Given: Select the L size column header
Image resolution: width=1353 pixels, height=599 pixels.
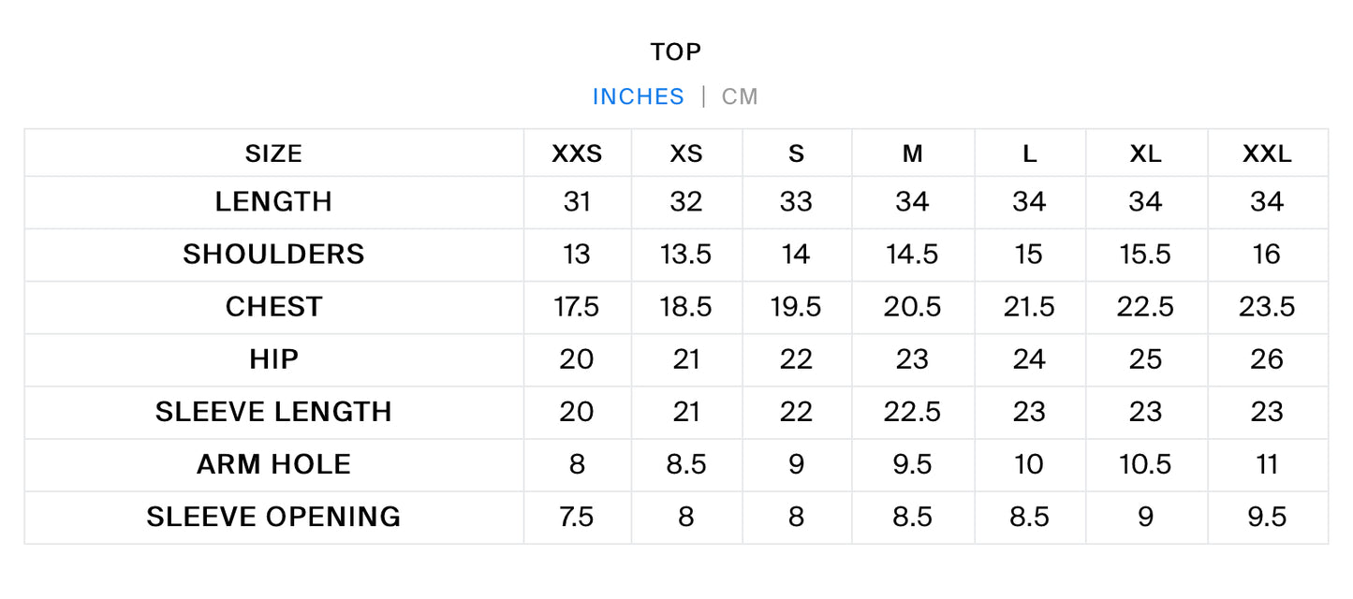Looking at the screenshot, I should 1030,154.
